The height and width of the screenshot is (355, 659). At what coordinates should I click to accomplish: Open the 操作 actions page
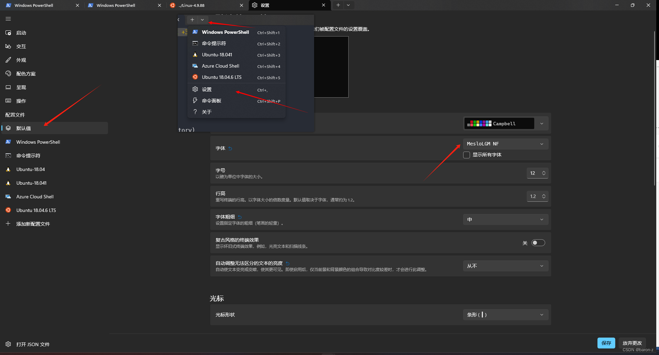pos(55,101)
